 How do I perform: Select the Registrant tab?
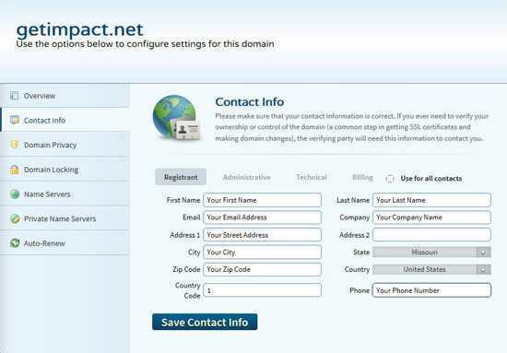coord(181,177)
